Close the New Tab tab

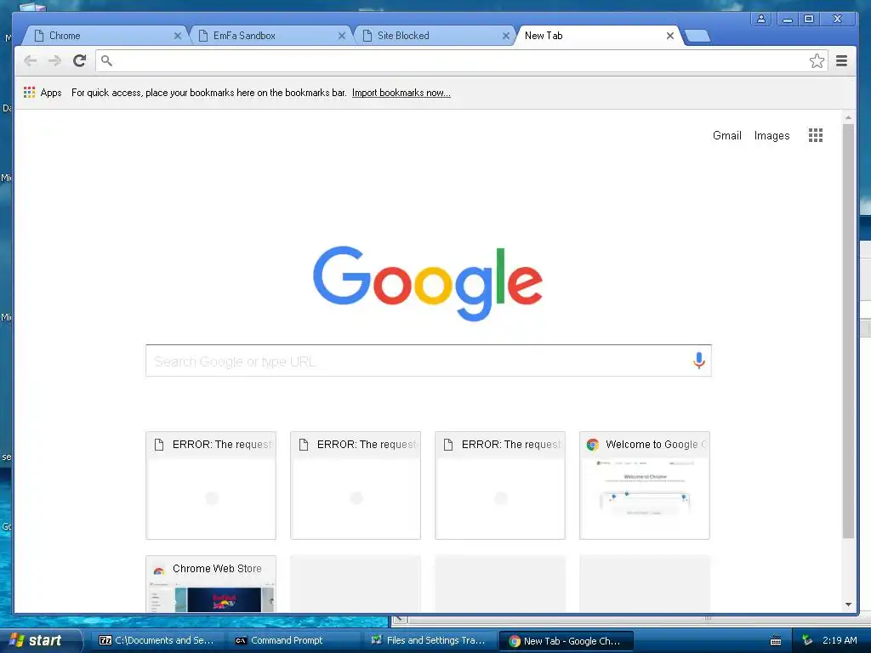(670, 36)
